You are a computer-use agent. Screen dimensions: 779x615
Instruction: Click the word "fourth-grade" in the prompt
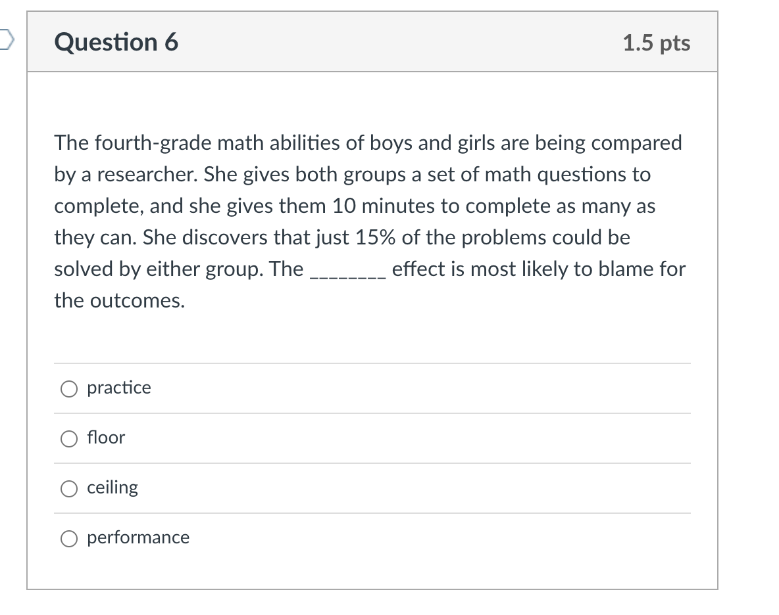tap(153, 143)
